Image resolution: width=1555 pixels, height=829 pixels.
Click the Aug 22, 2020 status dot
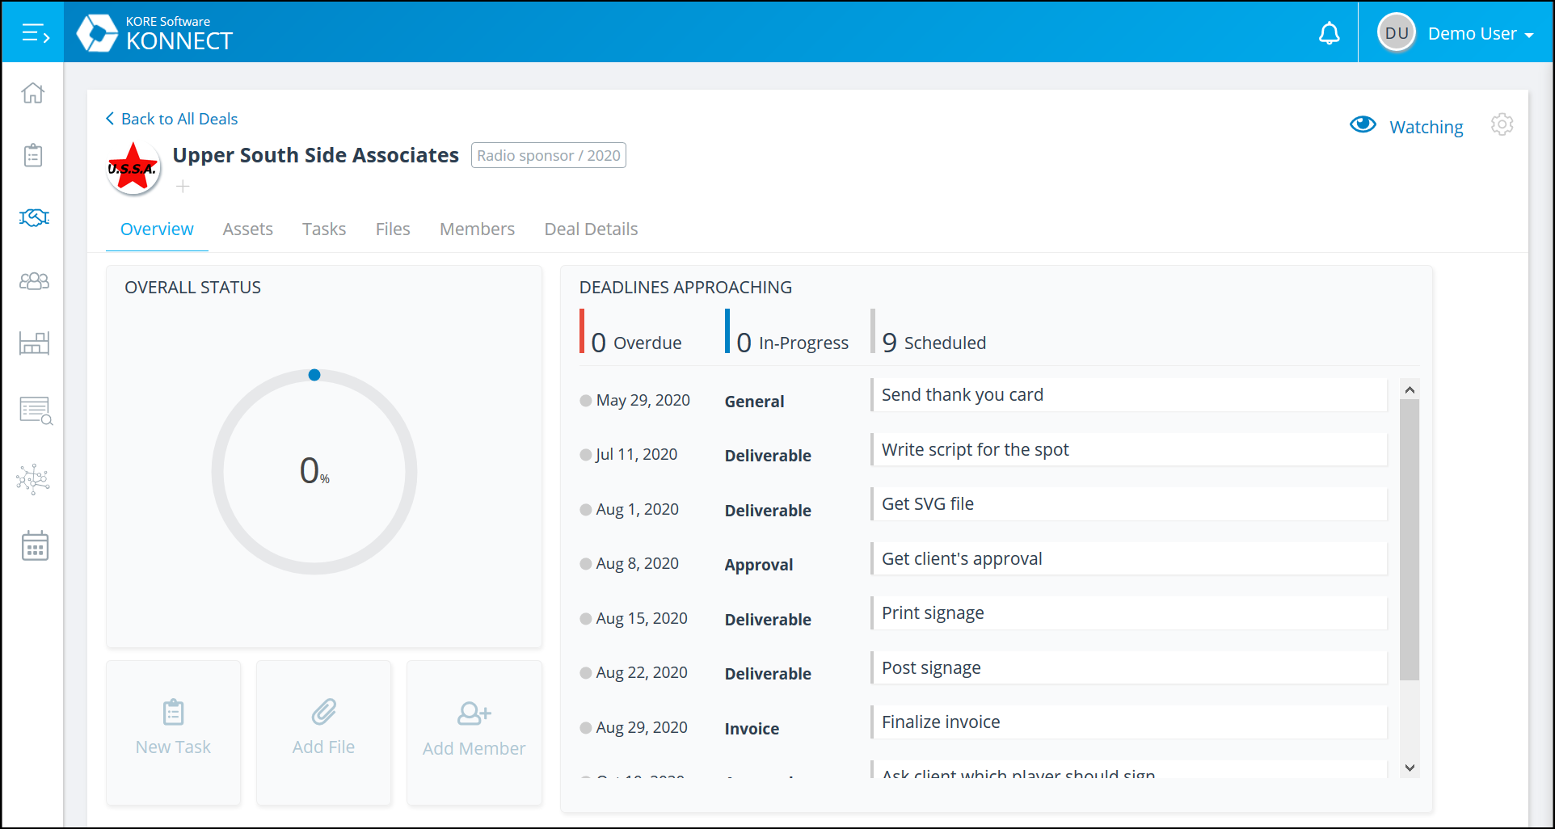(586, 673)
